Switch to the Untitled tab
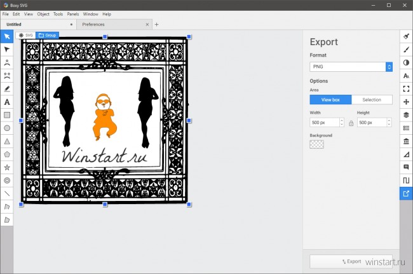The image size is (413, 274). [x=38, y=25]
